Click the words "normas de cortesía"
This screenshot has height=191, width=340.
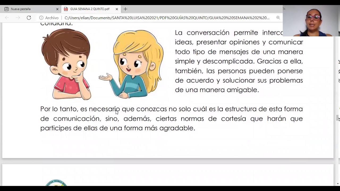click(213, 119)
